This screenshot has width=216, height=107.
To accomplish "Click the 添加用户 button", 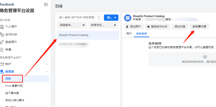I will (x=134, y=27).
